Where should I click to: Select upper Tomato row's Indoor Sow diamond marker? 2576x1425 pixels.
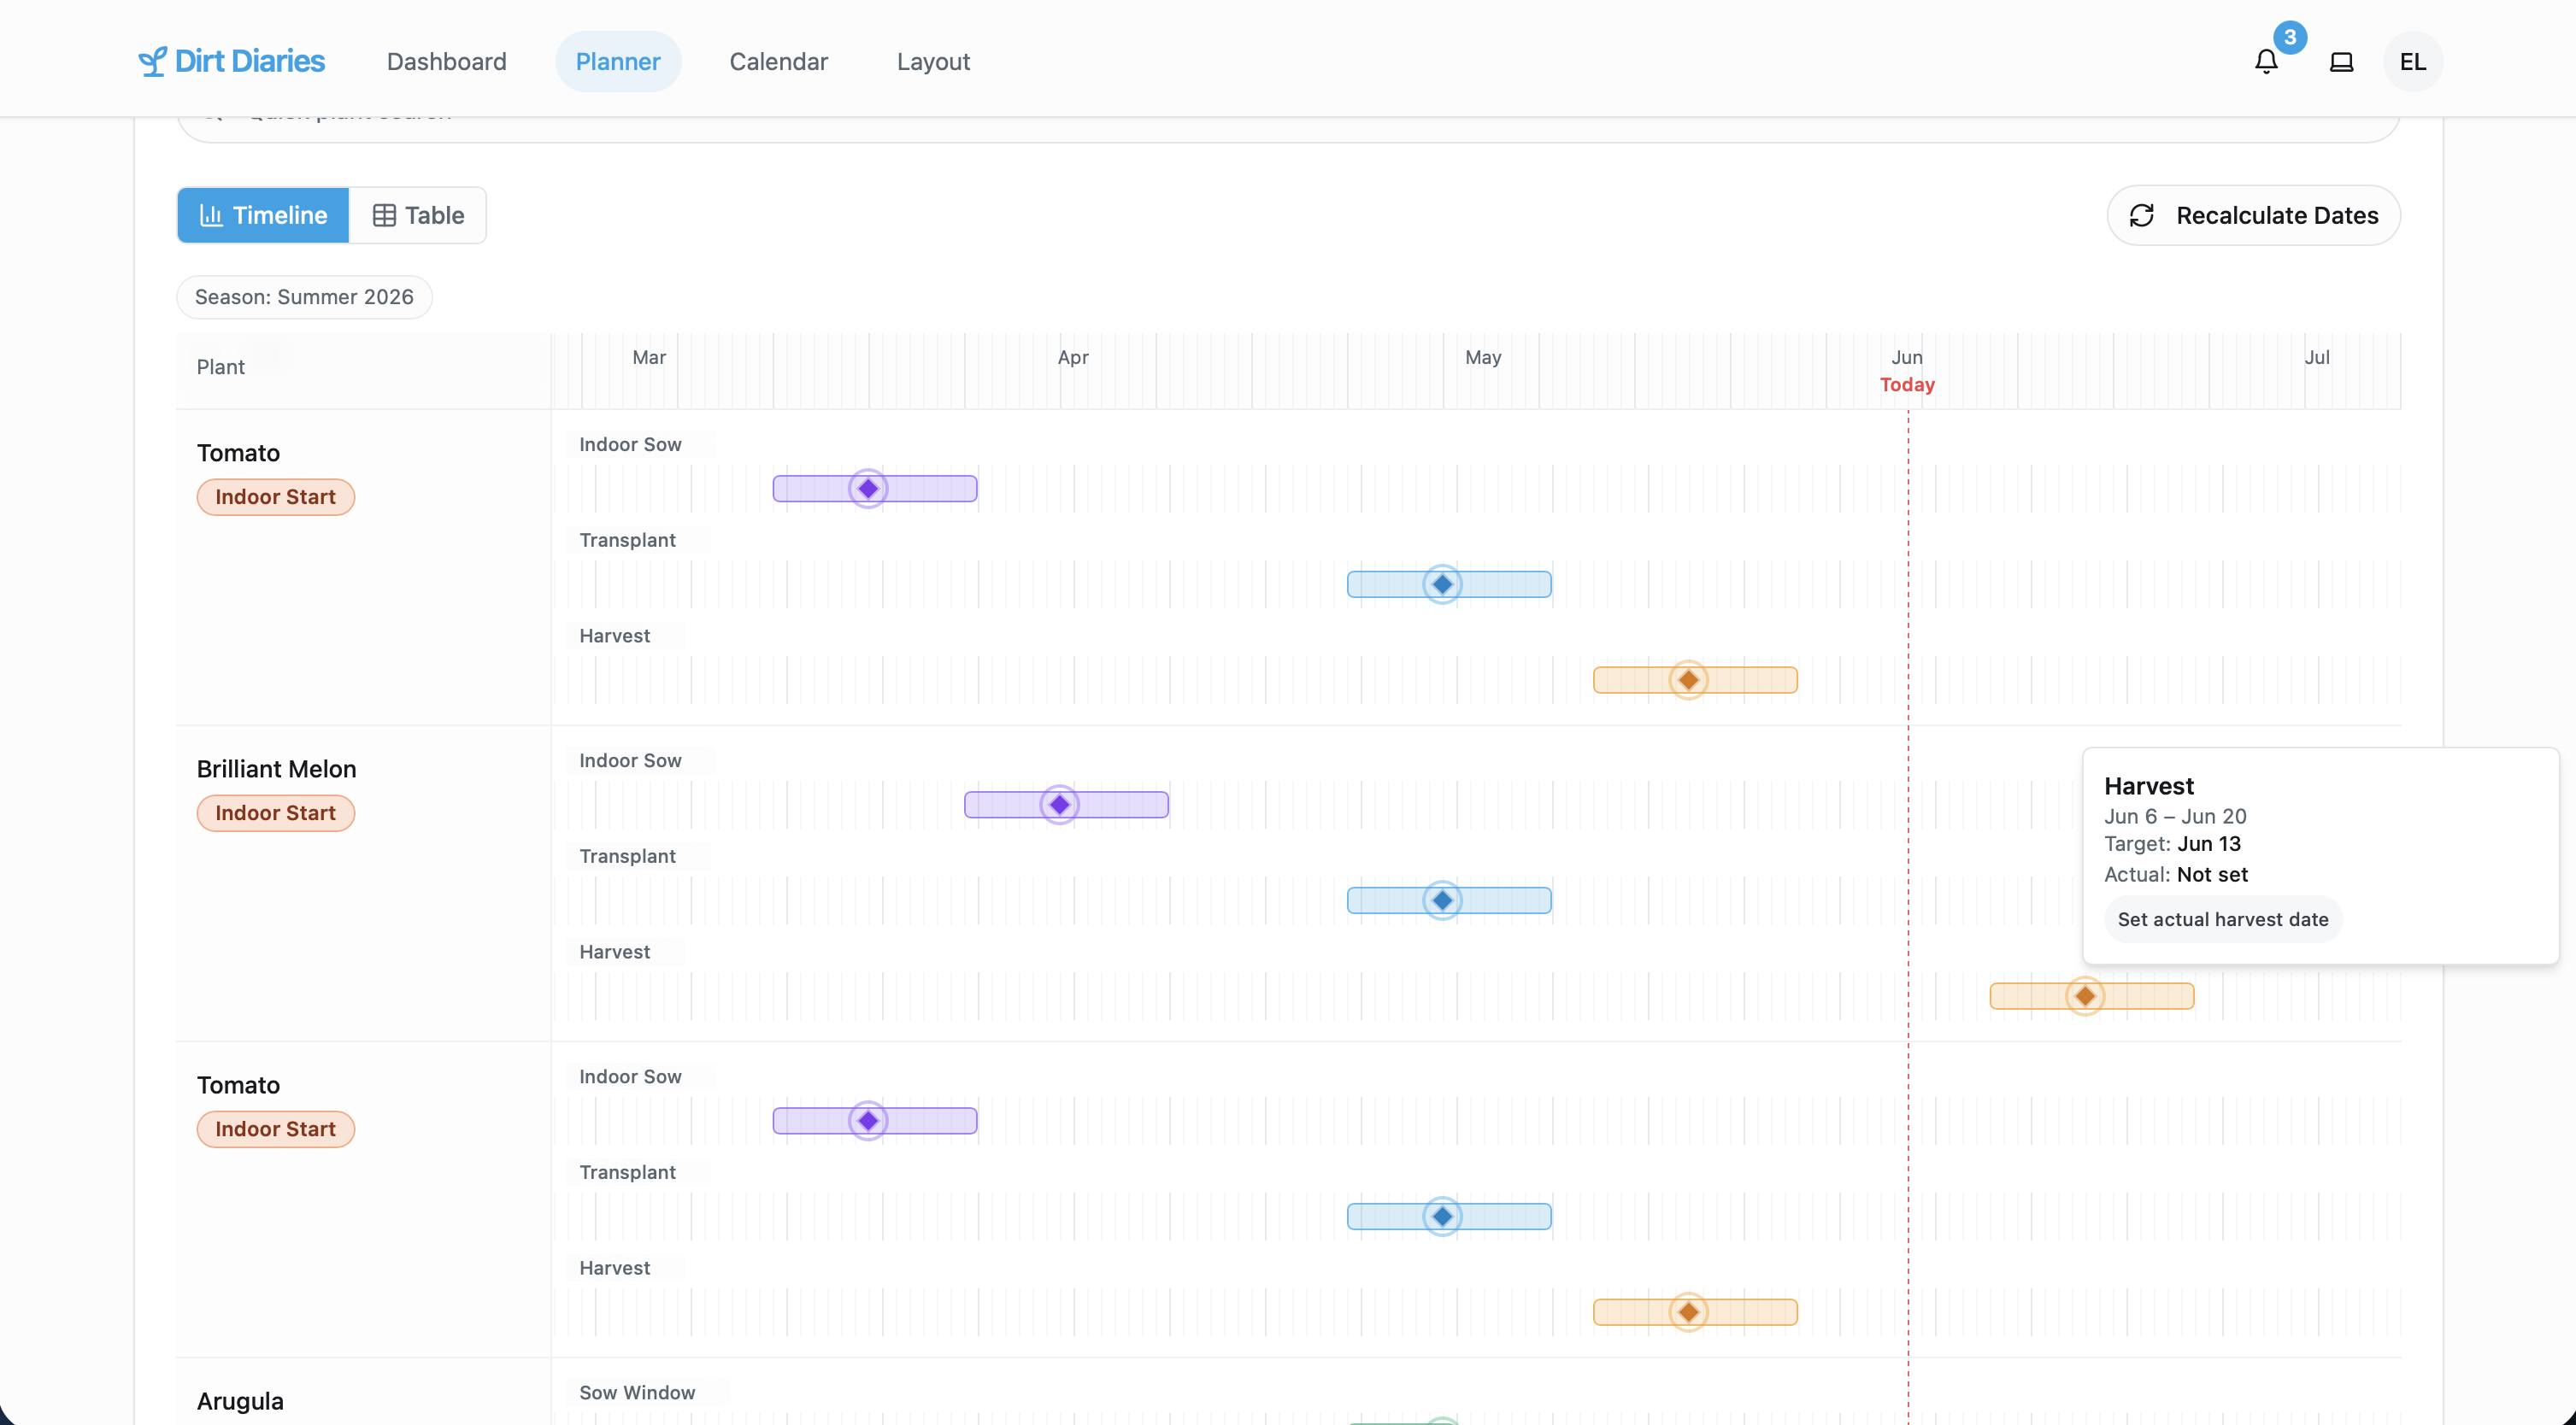(868, 489)
